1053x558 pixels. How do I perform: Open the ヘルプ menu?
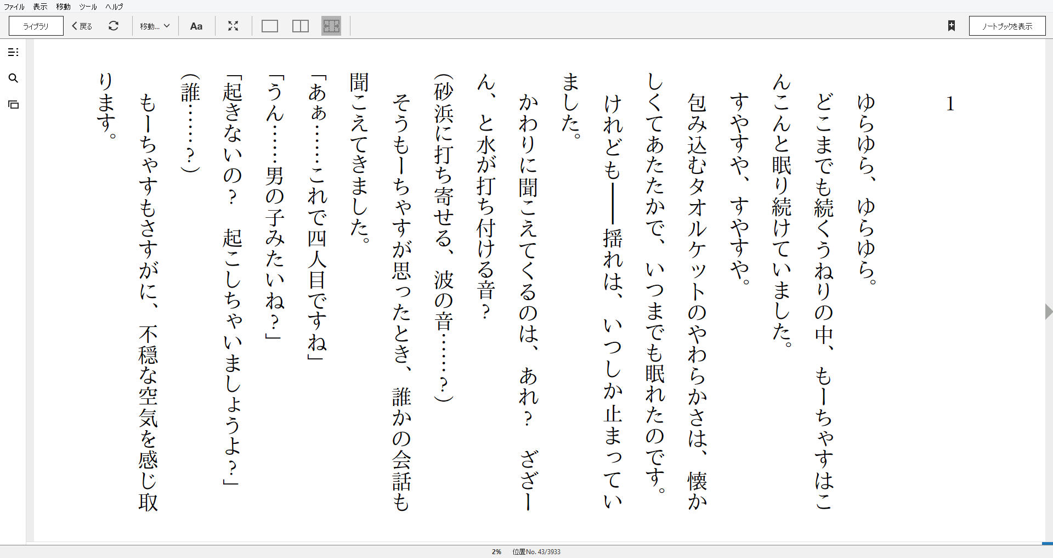coord(114,7)
